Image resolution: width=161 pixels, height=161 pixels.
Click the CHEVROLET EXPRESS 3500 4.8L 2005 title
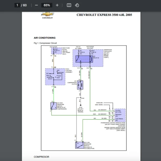(104, 15)
